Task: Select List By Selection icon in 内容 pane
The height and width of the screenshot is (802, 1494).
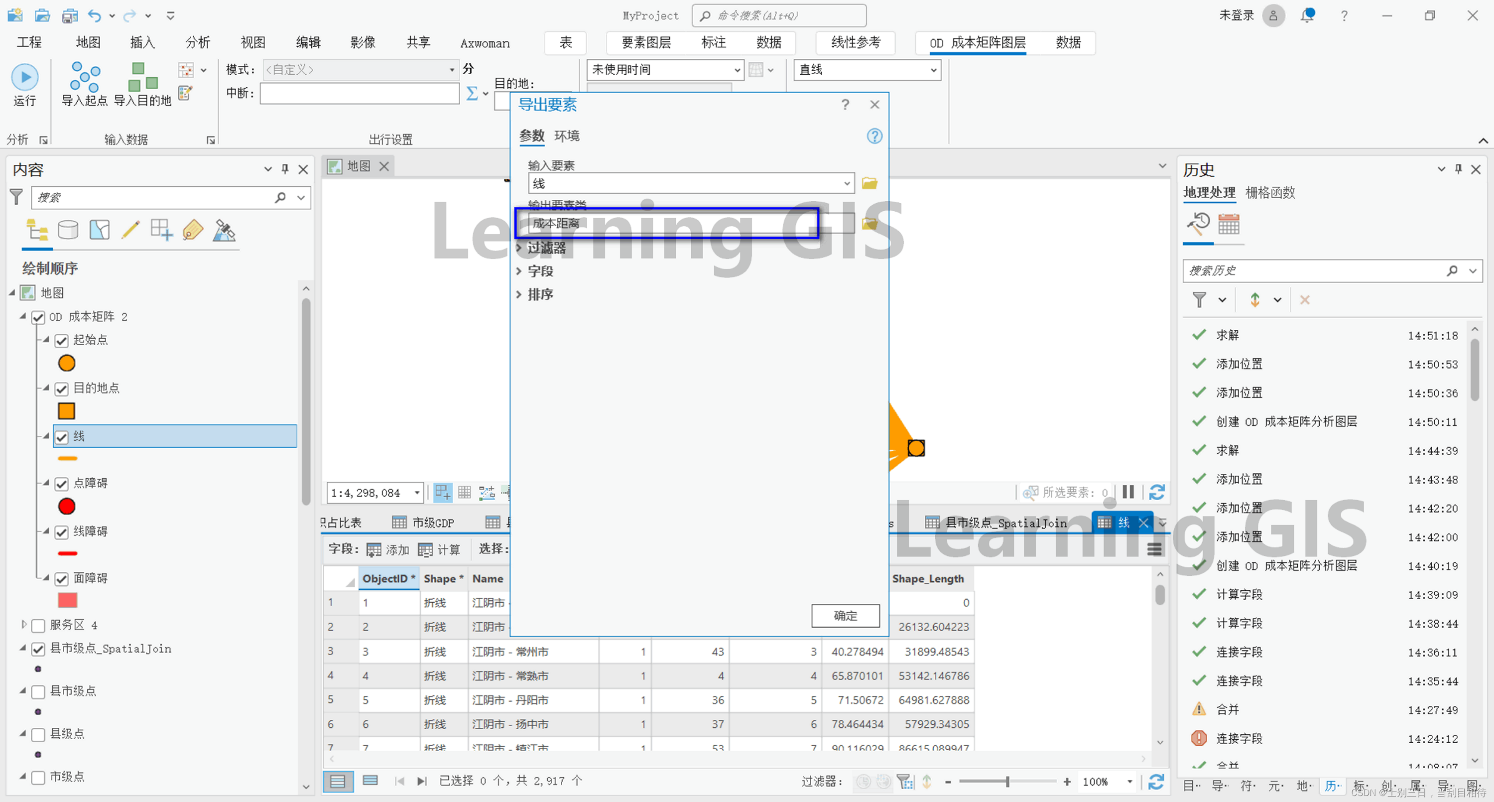Action: [99, 230]
